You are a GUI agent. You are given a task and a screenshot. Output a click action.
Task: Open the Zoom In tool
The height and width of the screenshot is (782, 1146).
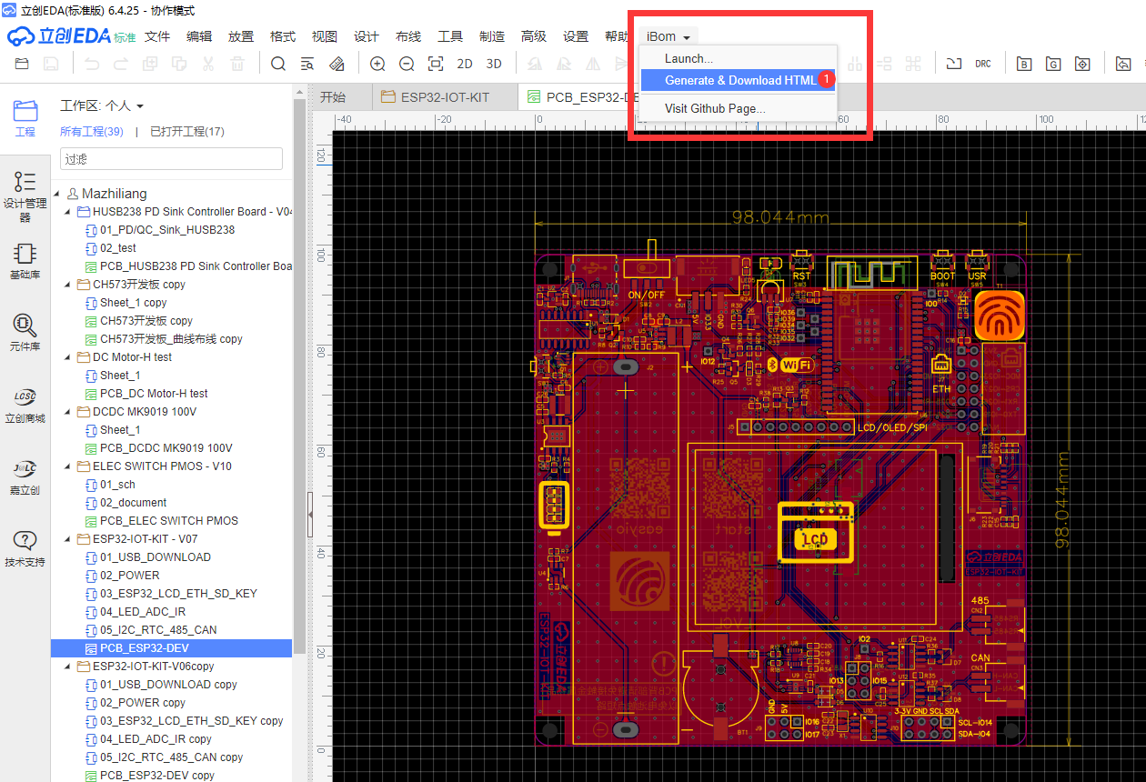pyautogui.click(x=378, y=64)
